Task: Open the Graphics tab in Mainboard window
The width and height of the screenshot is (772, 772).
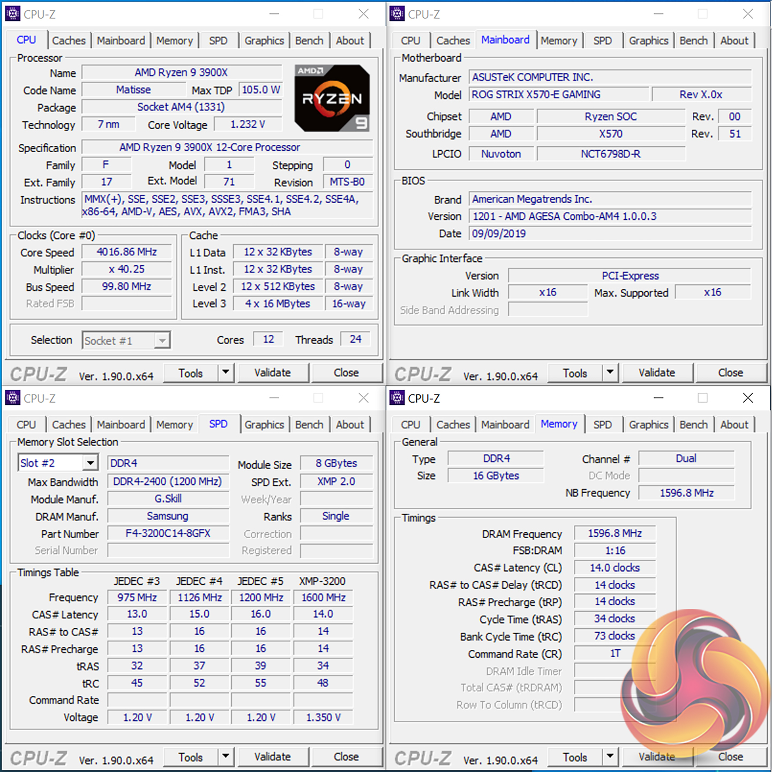Action: pos(648,41)
